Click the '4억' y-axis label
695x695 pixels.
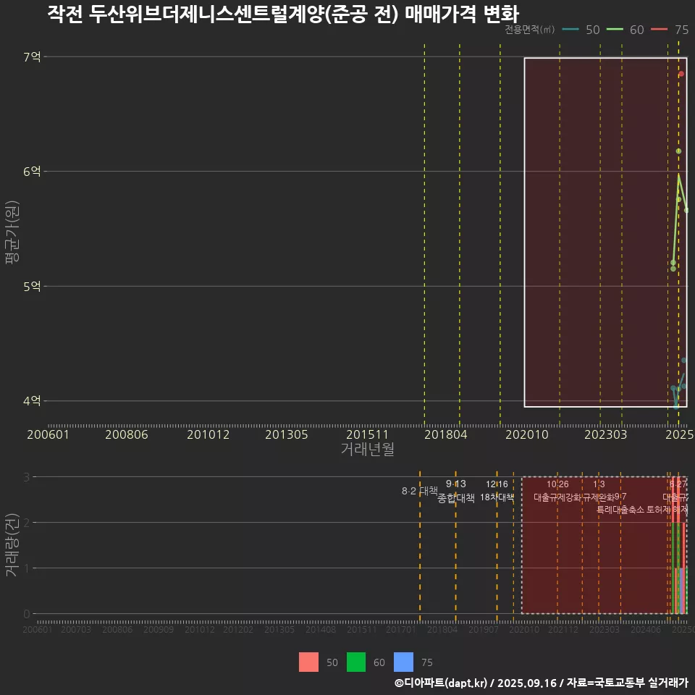32,400
